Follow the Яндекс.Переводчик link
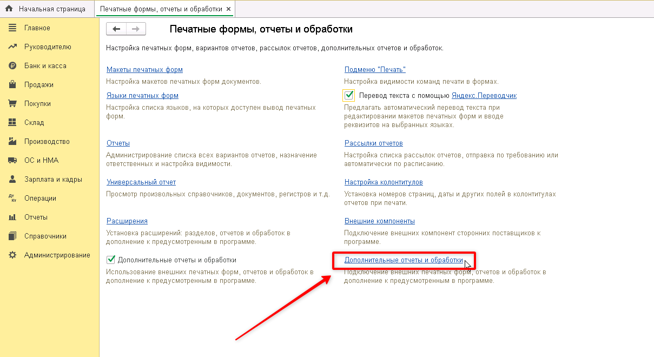The width and height of the screenshot is (654, 357). tap(484, 96)
